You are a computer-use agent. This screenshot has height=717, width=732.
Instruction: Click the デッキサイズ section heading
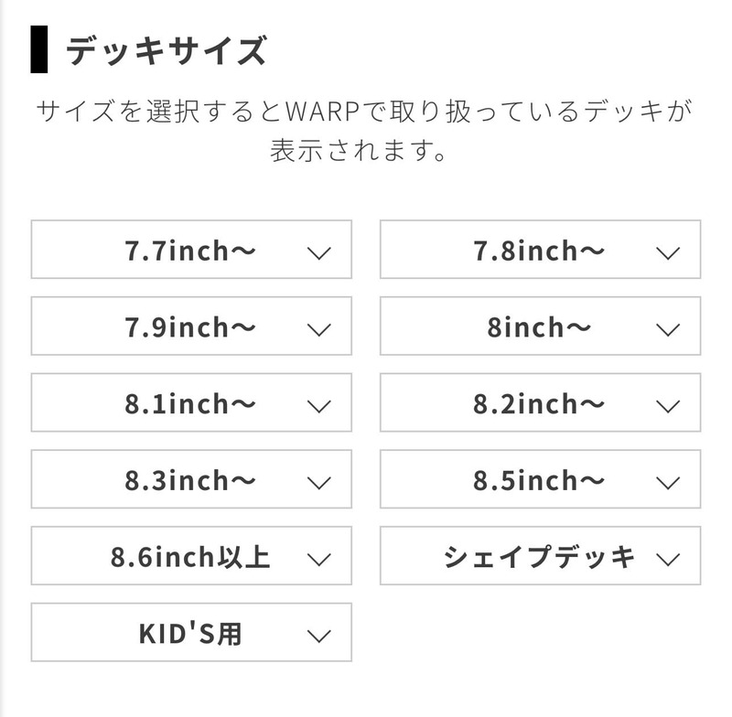(x=166, y=51)
